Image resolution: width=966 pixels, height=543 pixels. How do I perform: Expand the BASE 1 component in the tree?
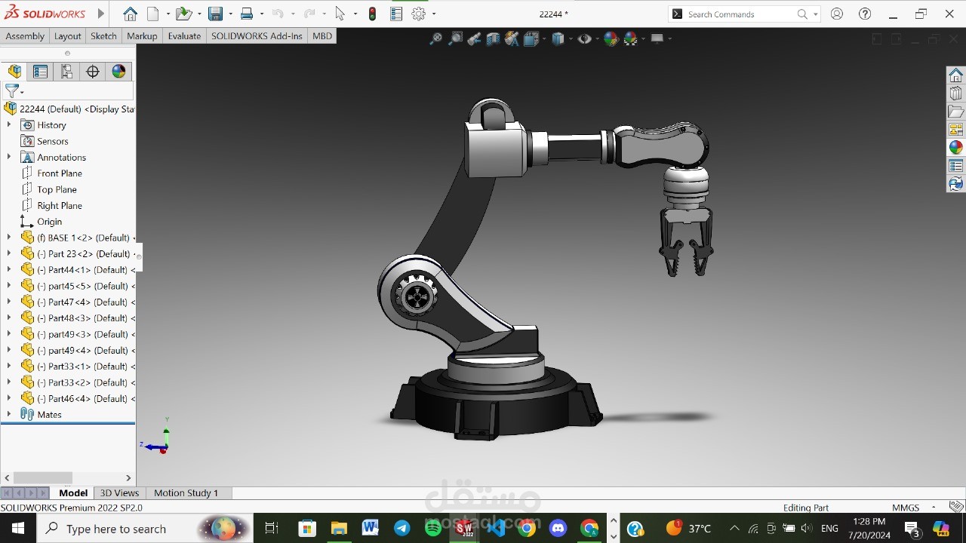(x=8, y=237)
